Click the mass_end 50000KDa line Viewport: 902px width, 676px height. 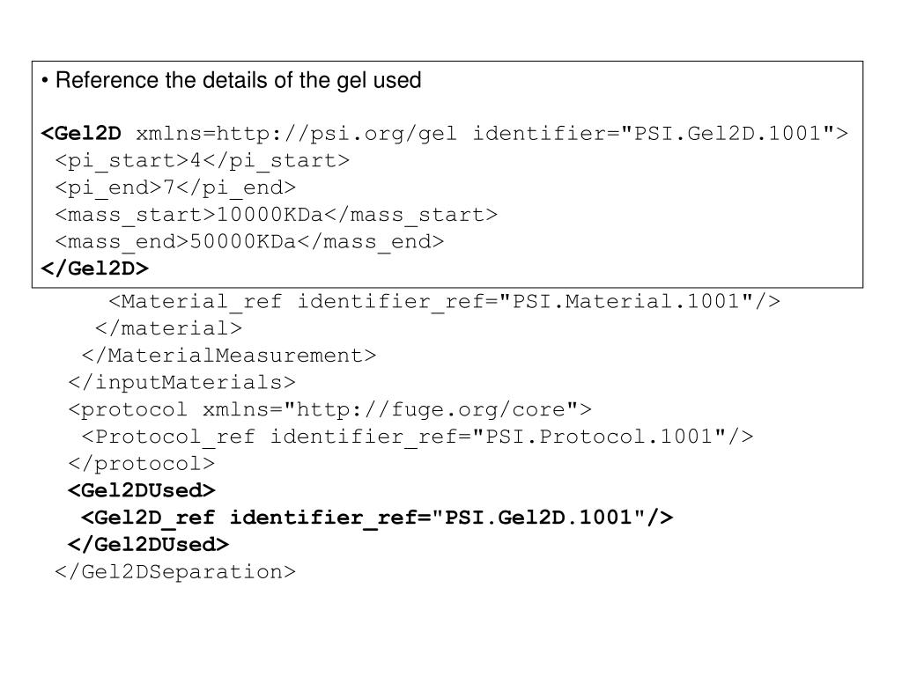[249, 242]
